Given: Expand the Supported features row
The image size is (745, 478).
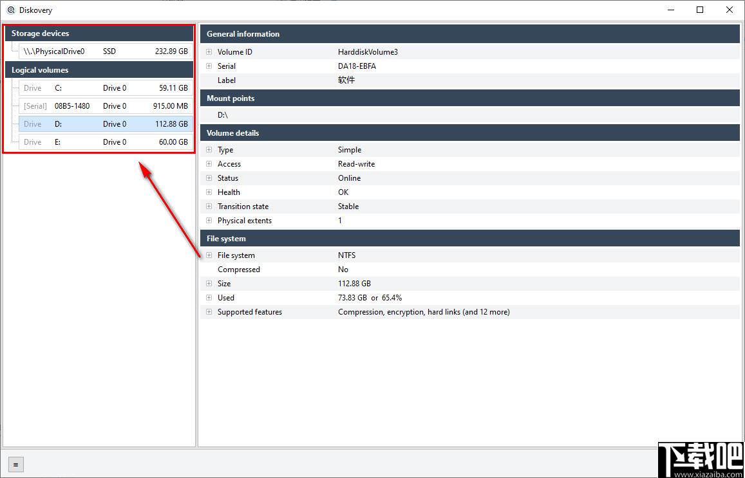Looking at the screenshot, I should [209, 312].
